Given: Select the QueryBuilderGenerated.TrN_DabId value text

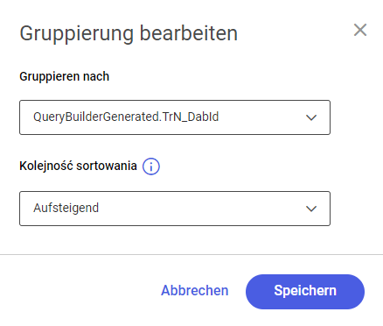Looking at the screenshot, I should 126,117.
